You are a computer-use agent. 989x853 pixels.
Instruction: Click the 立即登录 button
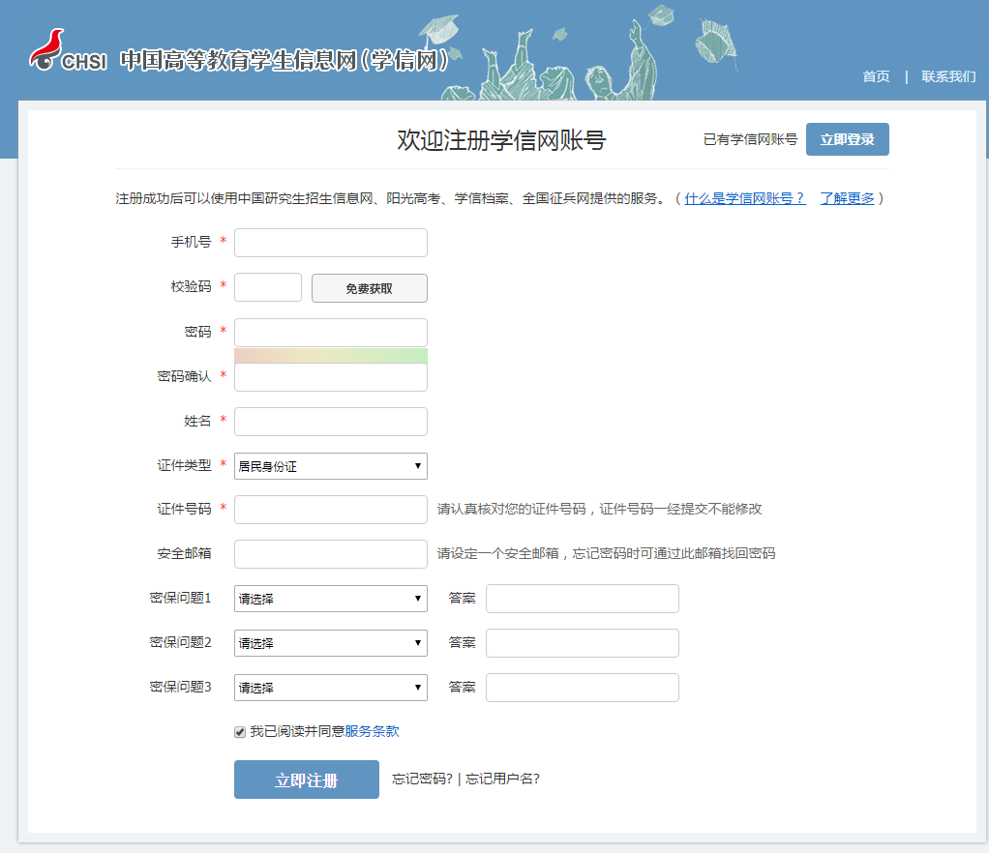(x=847, y=138)
